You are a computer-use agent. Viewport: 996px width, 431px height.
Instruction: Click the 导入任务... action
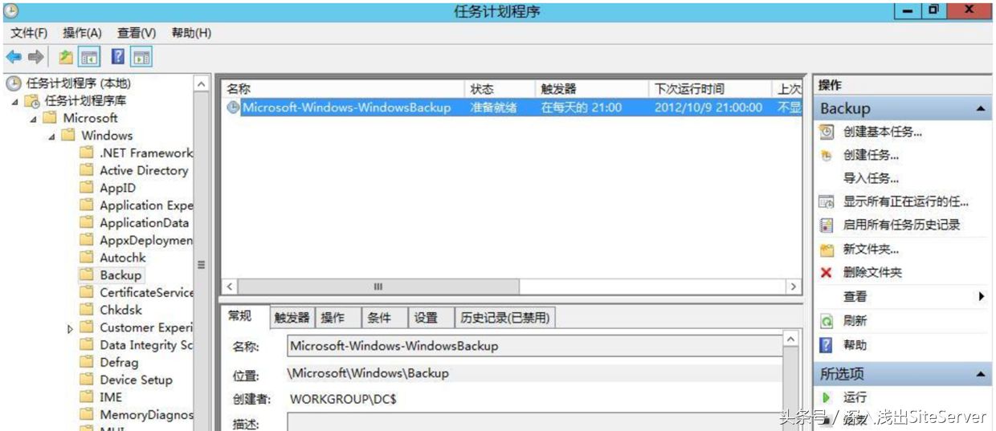click(x=871, y=179)
